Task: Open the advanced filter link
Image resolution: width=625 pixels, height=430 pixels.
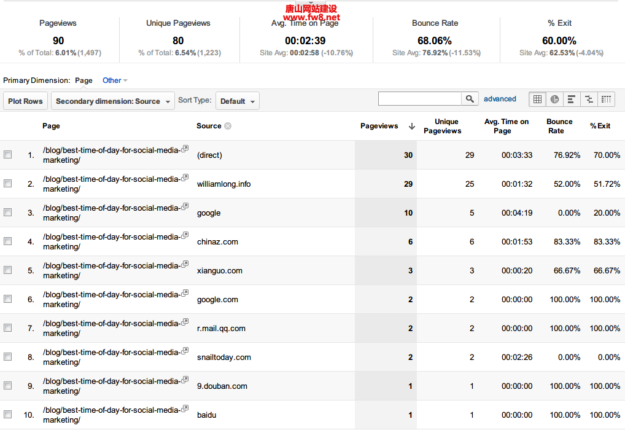Action: (x=500, y=99)
